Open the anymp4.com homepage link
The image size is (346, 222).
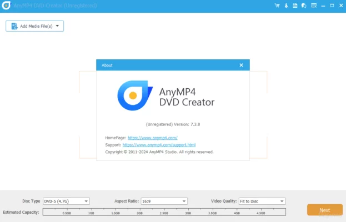click(153, 138)
